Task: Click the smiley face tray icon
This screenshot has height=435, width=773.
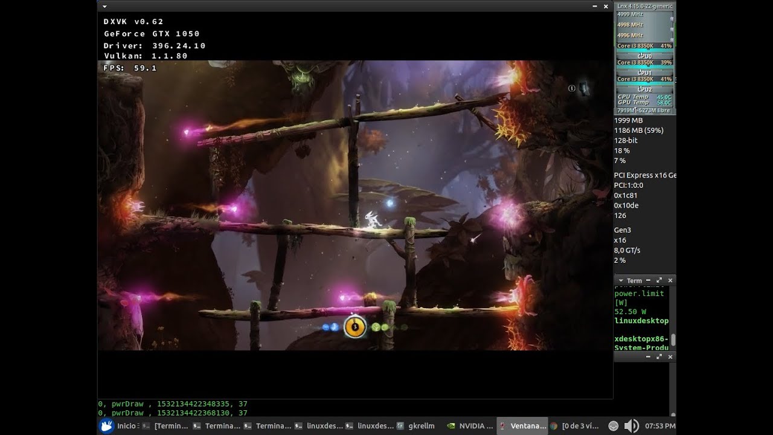Action: pos(613,427)
